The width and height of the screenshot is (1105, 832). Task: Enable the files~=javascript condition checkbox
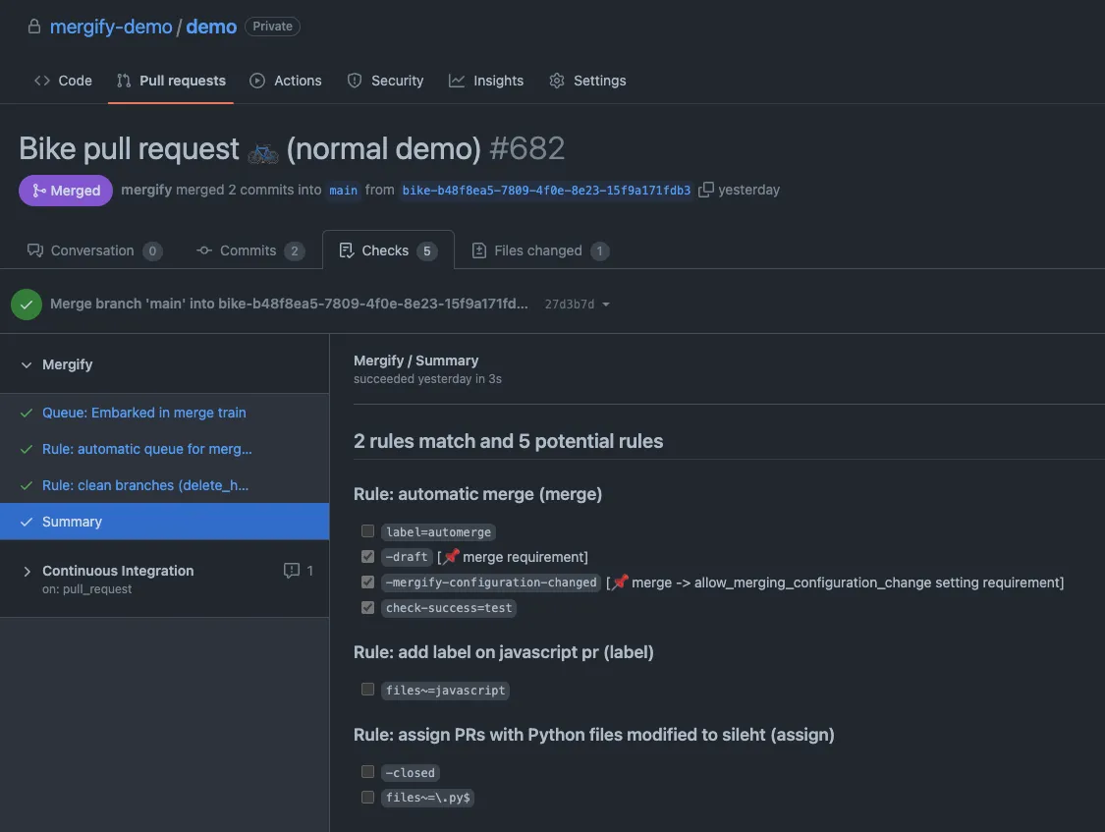(x=367, y=689)
